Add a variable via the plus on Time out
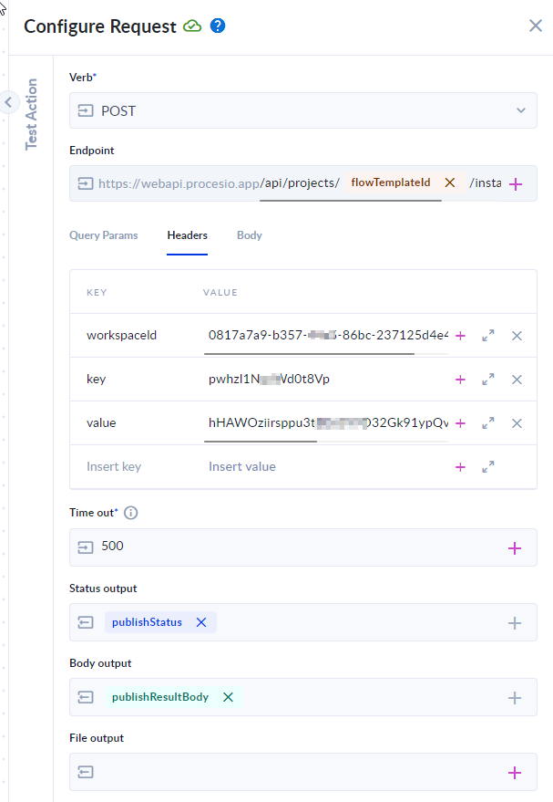 [517, 546]
